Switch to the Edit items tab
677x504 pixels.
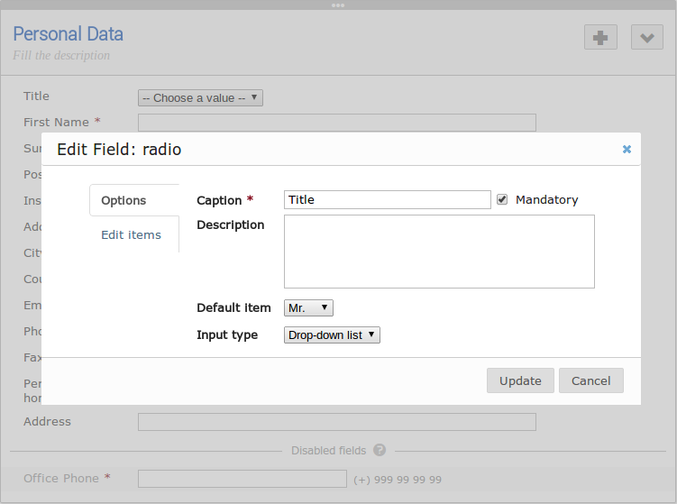(x=131, y=235)
